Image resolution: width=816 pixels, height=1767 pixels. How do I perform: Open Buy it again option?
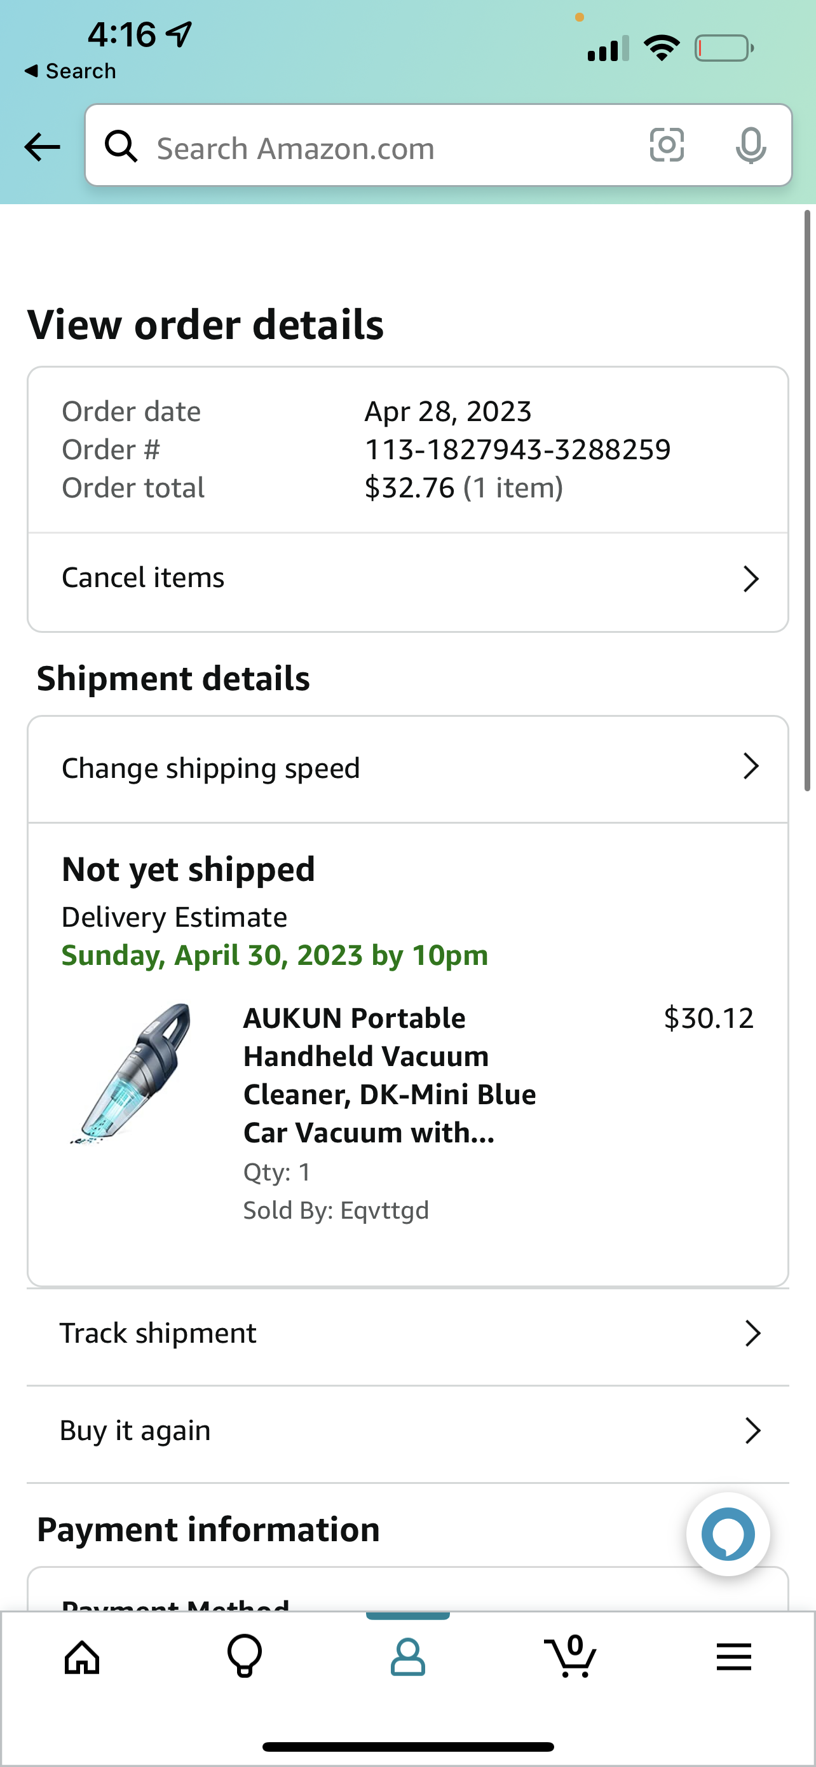tap(135, 1430)
